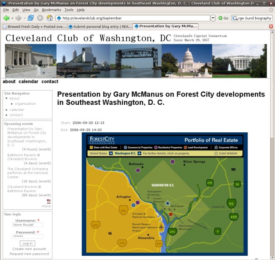Click the green Go button
275x260 pixels.
(223, 18)
